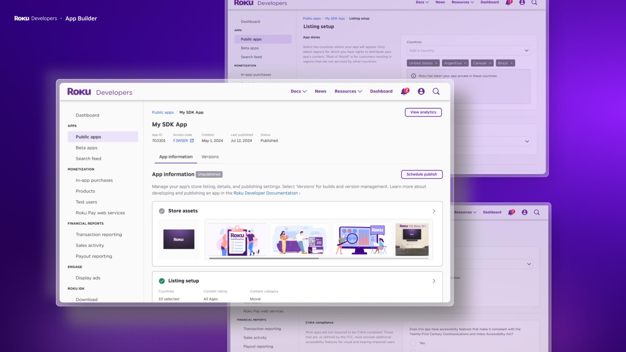Open the Roku OS Beta 15.1 thumbnail
626x352 pixels.
pos(412,240)
